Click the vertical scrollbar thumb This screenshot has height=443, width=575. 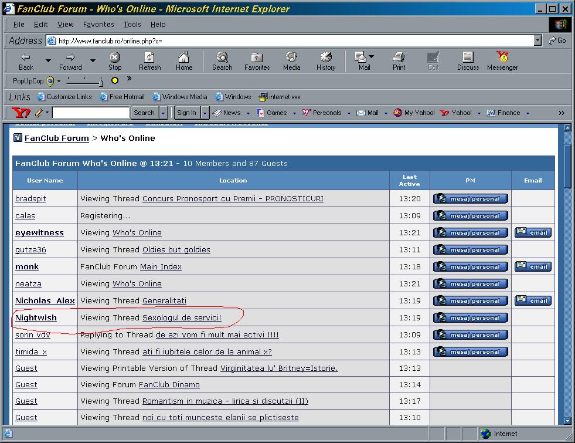(567, 166)
